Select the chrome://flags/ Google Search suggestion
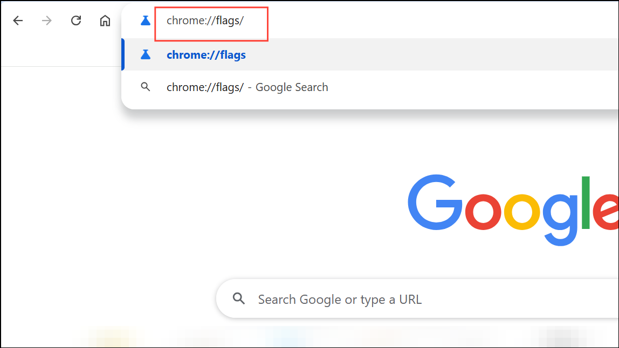Screen dimensions: 619x348 [247, 87]
